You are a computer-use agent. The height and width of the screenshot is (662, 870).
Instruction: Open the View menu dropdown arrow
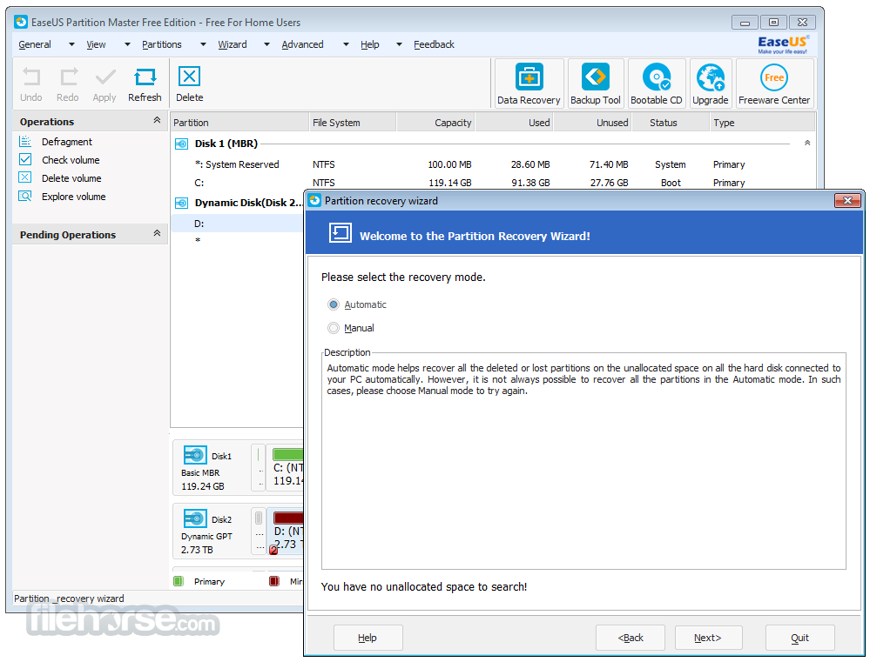pos(127,44)
